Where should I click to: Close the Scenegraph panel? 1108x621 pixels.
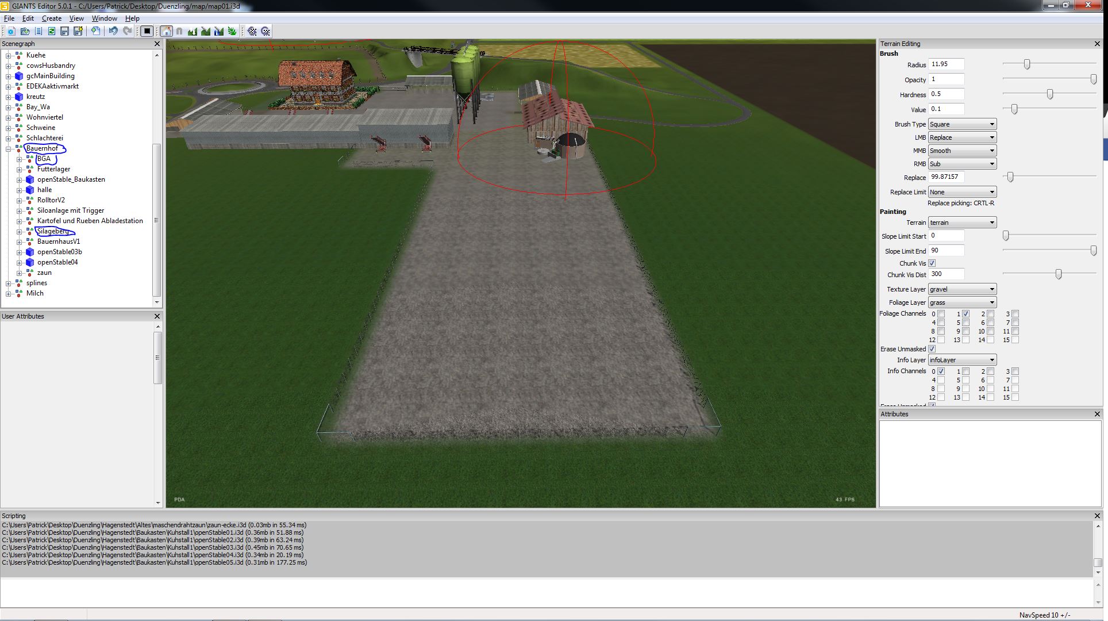click(157, 44)
